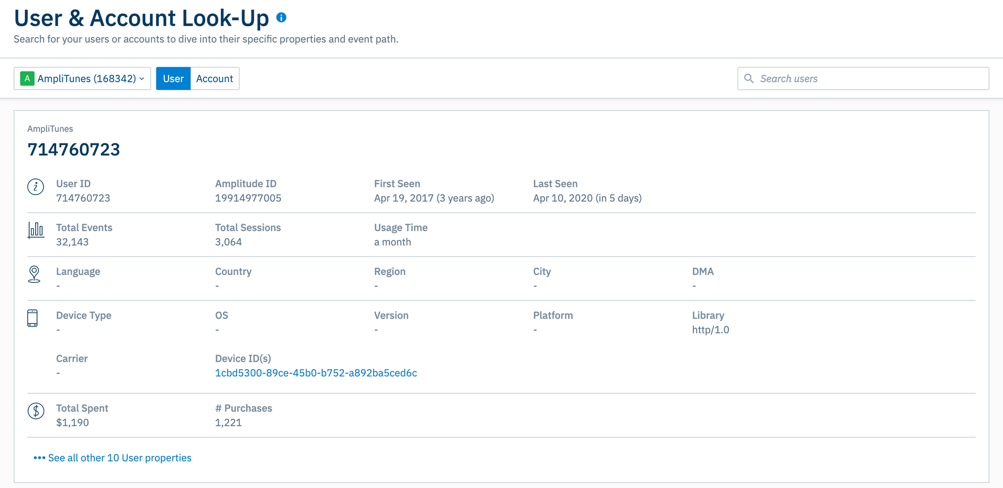
Task: Click the green AmpliTunes project badge
Action: click(x=28, y=78)
